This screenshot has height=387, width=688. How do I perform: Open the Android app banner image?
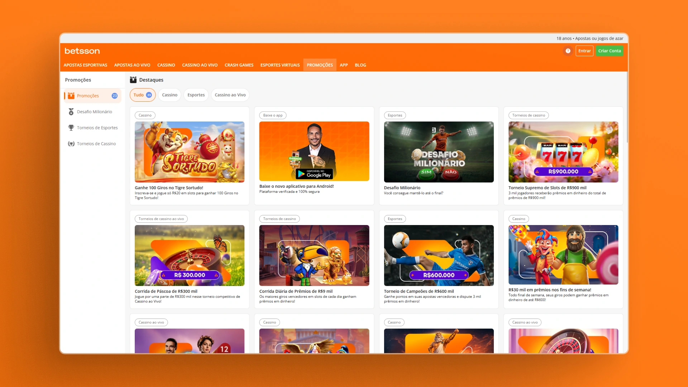(x=314, y=151)
